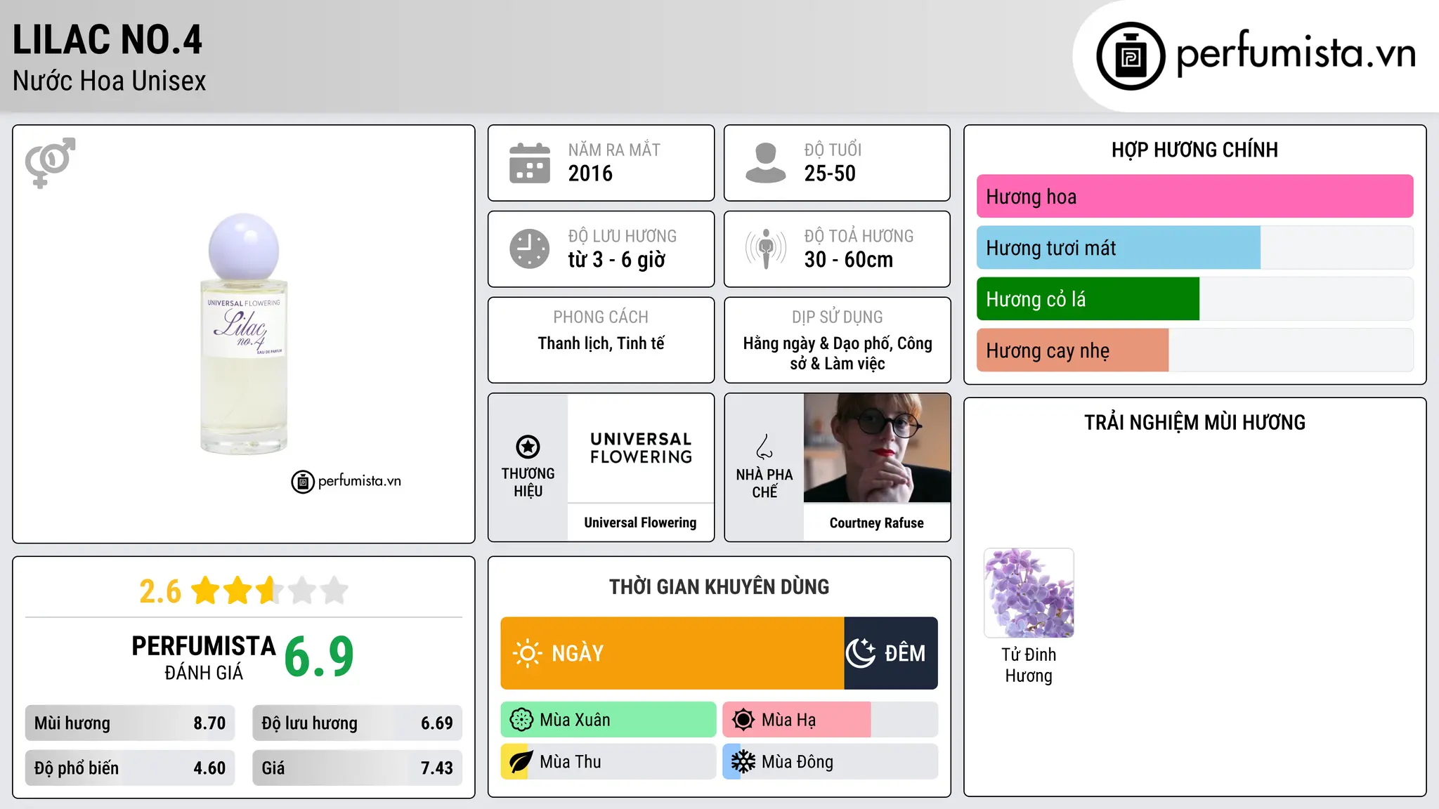Viewport: 1439px width, 809px height.
Task: Click the winter snowflake icon
Action: [743, 762]
